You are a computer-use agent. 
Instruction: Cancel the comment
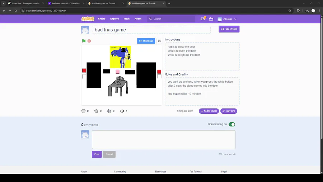tap(109, 154)
